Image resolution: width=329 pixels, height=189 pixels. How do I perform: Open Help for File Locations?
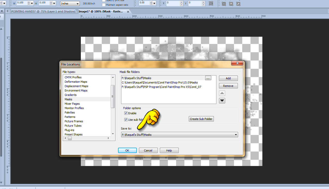click(169, 150)
